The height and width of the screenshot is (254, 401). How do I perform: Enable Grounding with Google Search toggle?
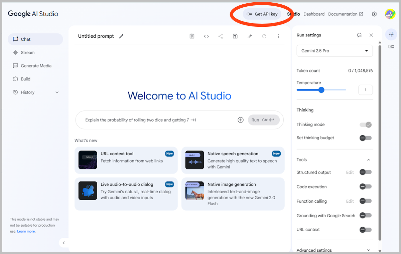366,216
